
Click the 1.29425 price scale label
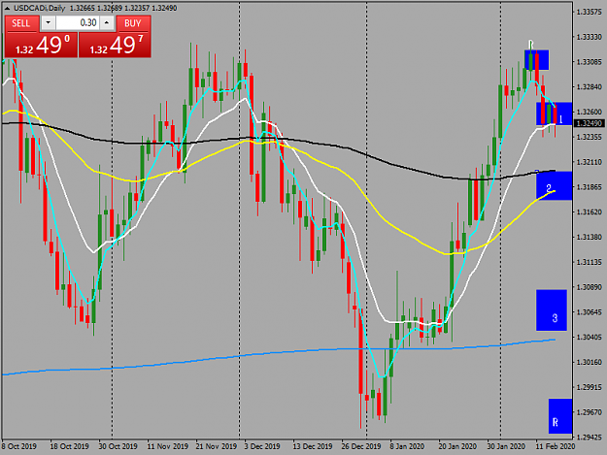(x=589, y=438)
